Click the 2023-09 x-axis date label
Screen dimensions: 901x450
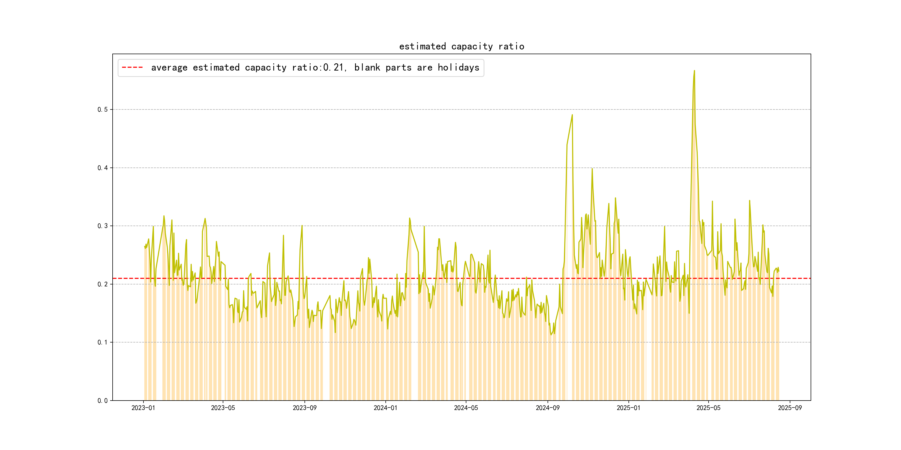click(304, 408)
